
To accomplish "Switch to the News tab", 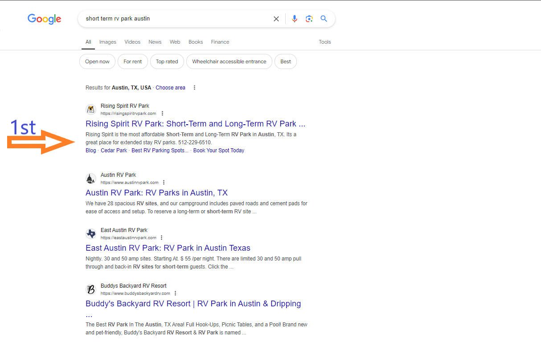I will coord(155,42).
